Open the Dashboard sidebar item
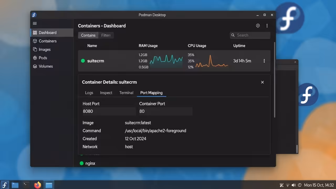The width and height of the screenshot is (336, 189). point(52,33)
